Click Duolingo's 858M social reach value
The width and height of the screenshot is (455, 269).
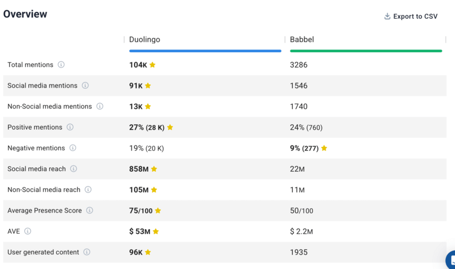[x=139, y=169]
